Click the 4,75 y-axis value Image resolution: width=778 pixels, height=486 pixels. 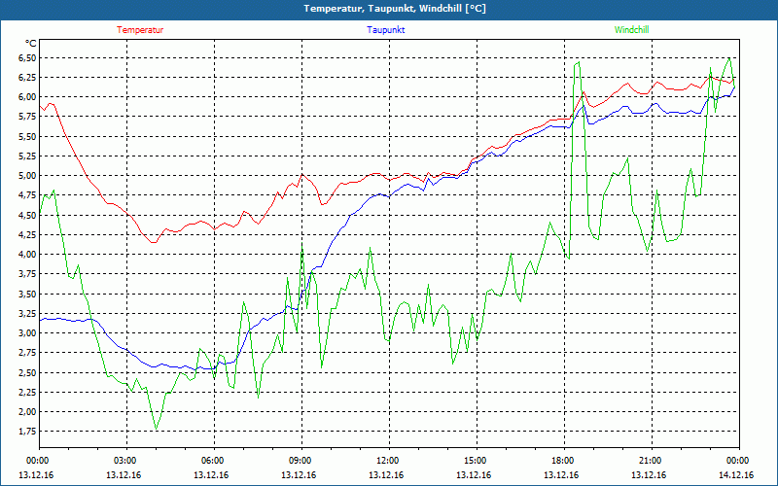(x=28, y=195)
